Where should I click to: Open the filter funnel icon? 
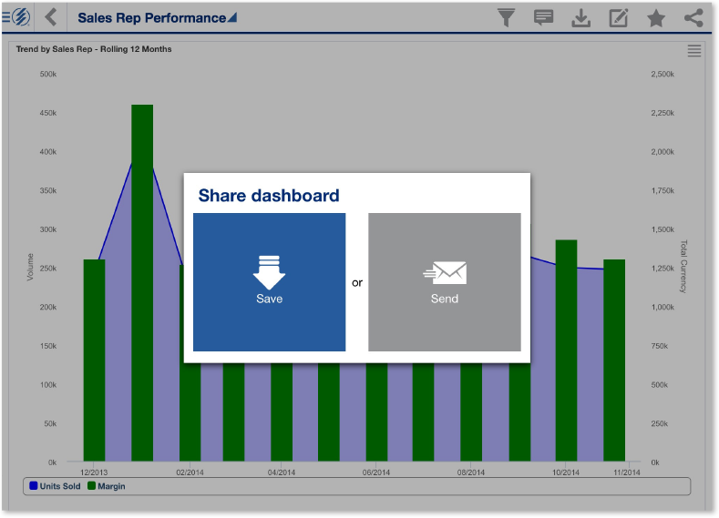tap(507, 18)
